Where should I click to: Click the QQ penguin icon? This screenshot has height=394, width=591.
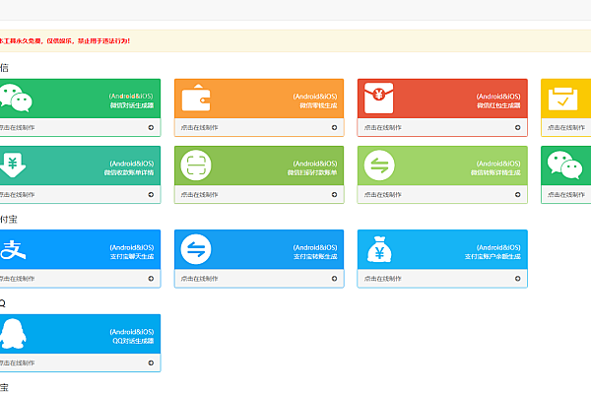[12, 334]
